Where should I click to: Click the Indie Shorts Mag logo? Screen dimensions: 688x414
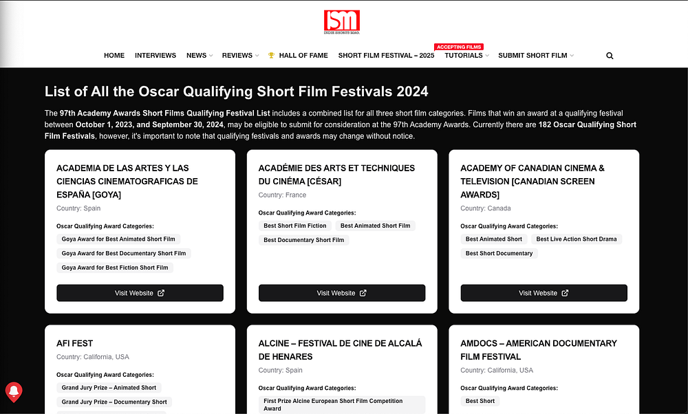coord(342,22)
